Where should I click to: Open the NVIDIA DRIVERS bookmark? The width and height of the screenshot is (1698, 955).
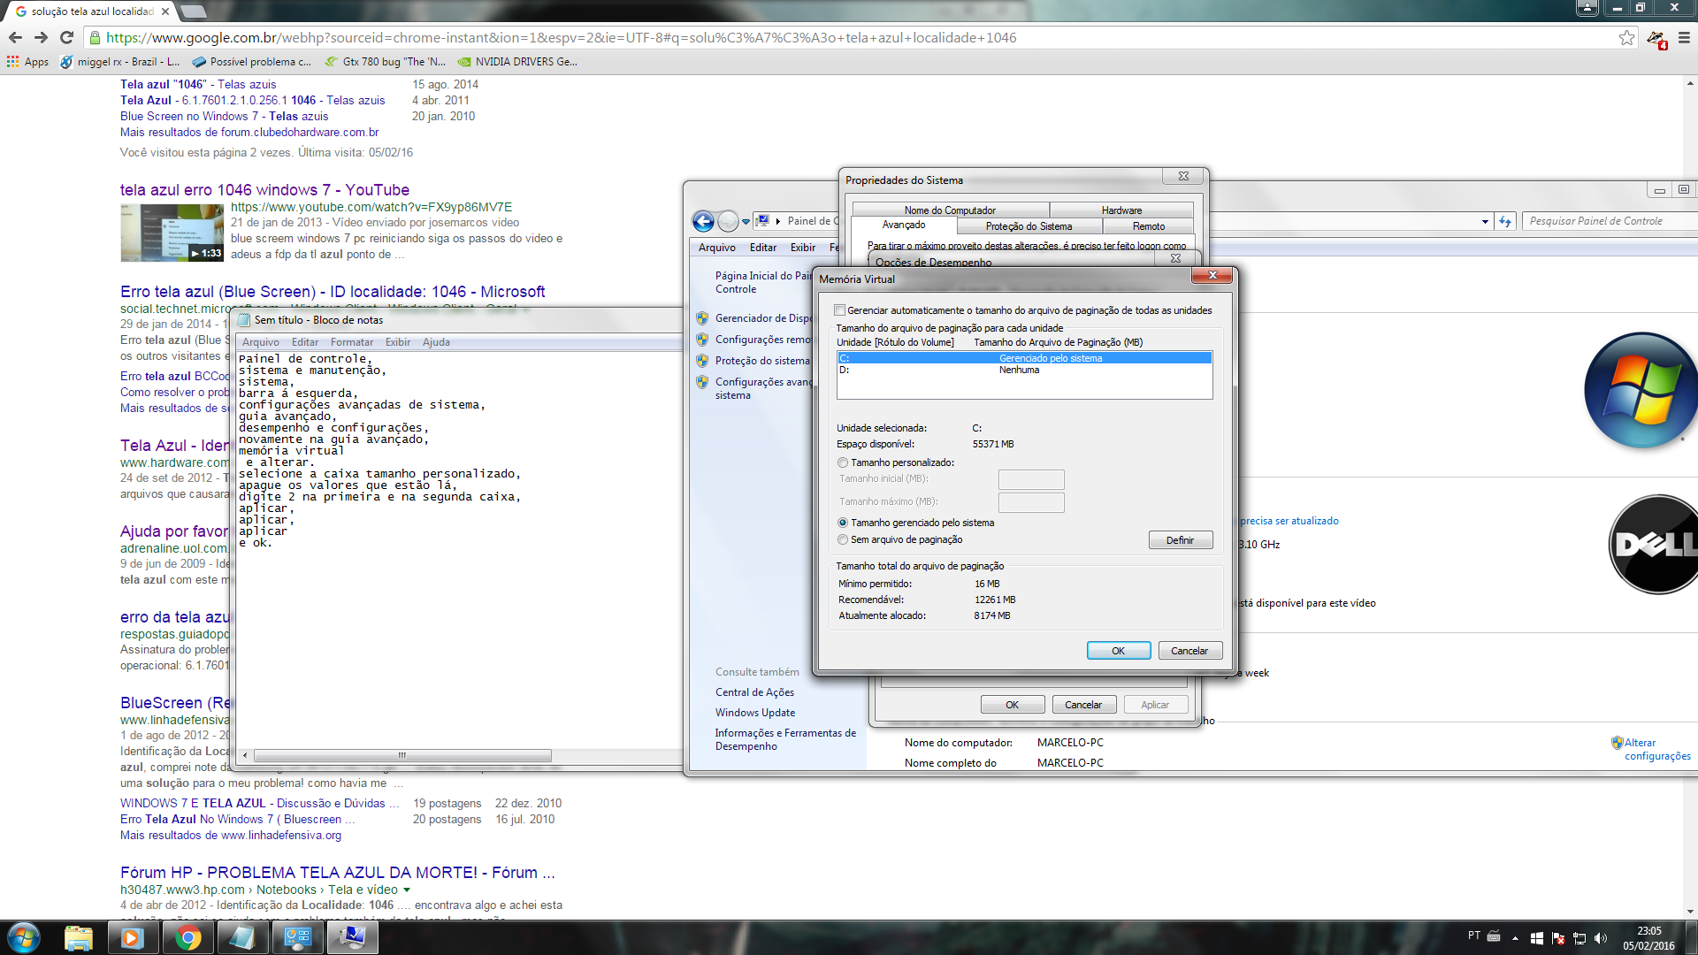coord(517,62)
